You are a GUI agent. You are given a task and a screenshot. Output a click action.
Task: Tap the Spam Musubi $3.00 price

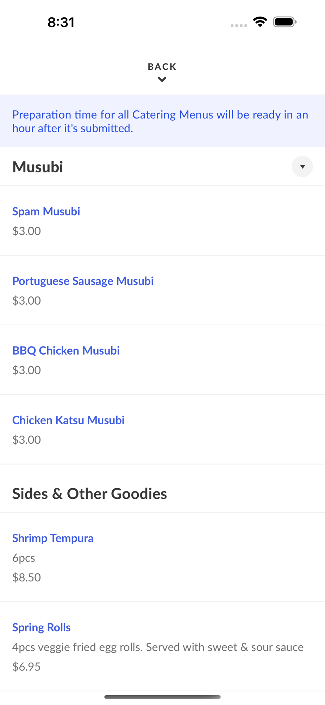point(26,231)
